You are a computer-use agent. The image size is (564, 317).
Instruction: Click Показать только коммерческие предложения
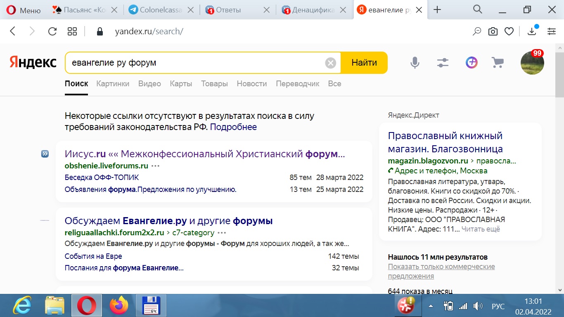point(441,271)
